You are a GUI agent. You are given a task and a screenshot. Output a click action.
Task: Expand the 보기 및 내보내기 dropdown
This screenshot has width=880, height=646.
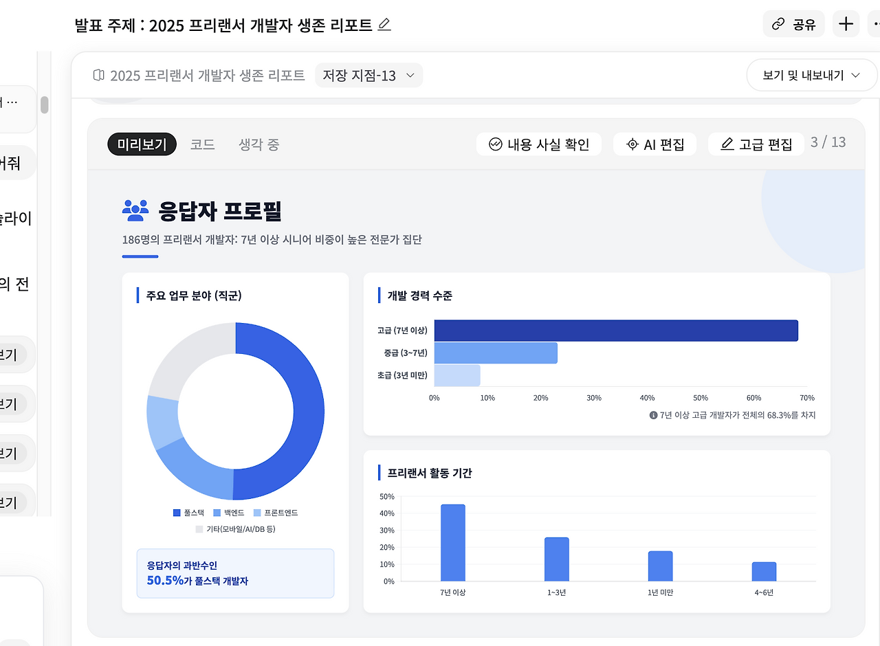click(811, 75)
